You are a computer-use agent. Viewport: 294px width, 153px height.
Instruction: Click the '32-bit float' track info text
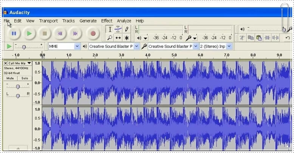click(x=12, y=73)
